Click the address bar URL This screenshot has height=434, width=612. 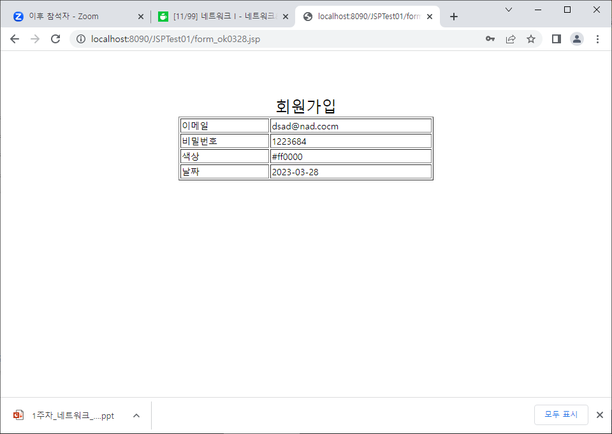click(x=176, y=39)
